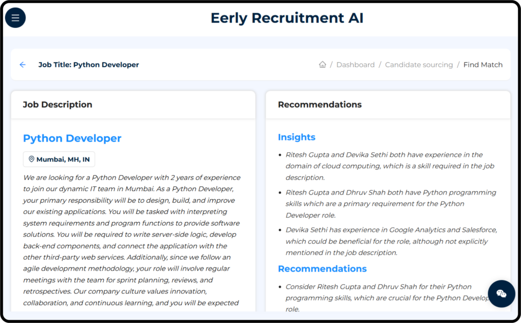This screenshot has width=521, height=323.
Task: Click the Job Title: Python Developer label
Action: tap(89, 65)
